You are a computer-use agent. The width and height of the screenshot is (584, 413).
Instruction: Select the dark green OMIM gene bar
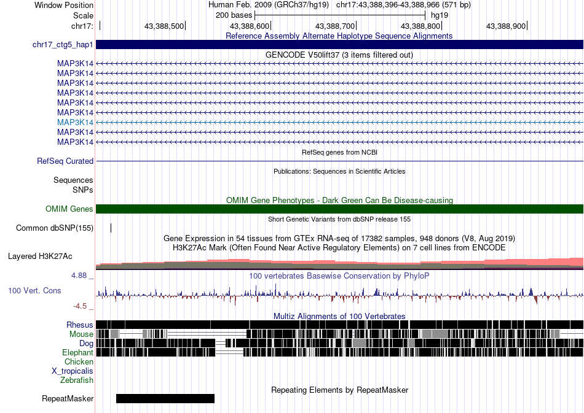click(339, 209)
